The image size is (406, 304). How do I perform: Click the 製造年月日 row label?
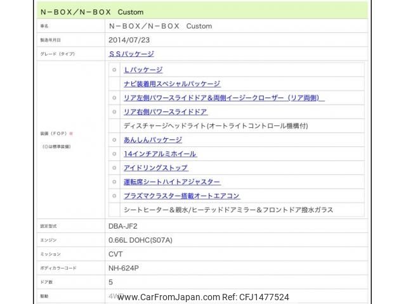click(x=51, y=40)
